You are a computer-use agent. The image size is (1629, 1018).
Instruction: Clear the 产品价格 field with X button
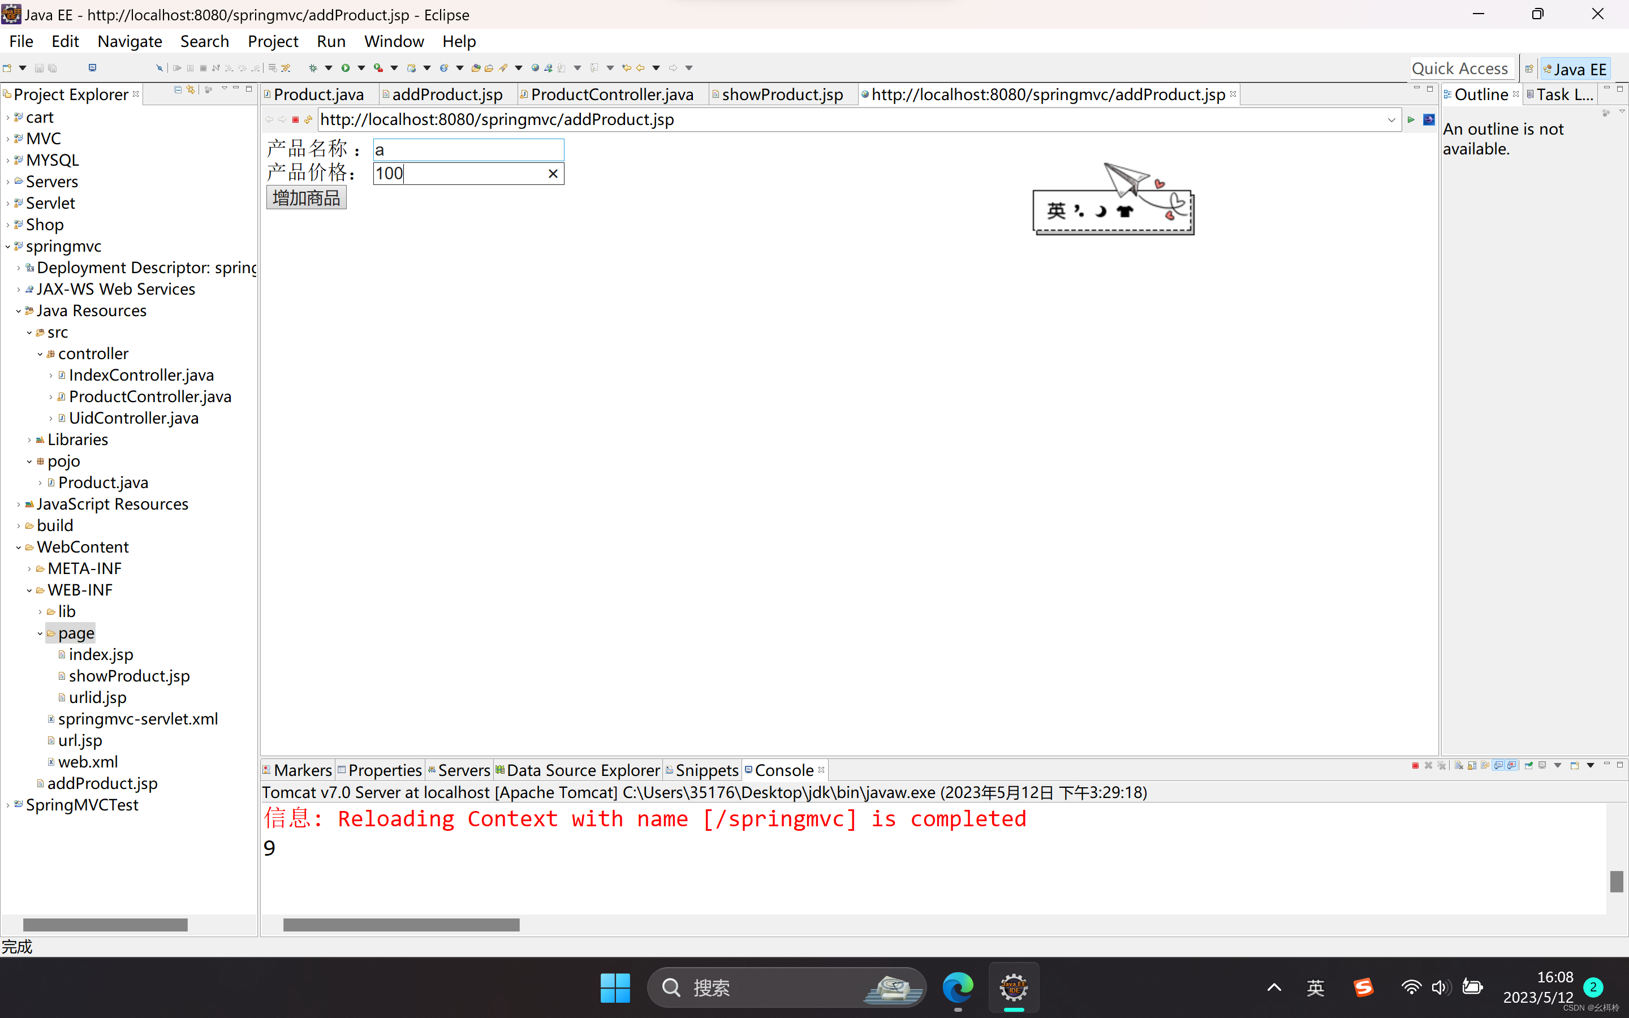[x=553, y=174]
